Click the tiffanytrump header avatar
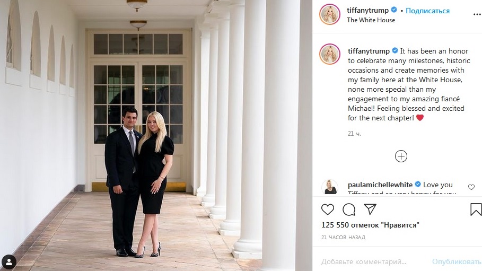The width and height of the screenshot is (482, 271). point(330,14)
